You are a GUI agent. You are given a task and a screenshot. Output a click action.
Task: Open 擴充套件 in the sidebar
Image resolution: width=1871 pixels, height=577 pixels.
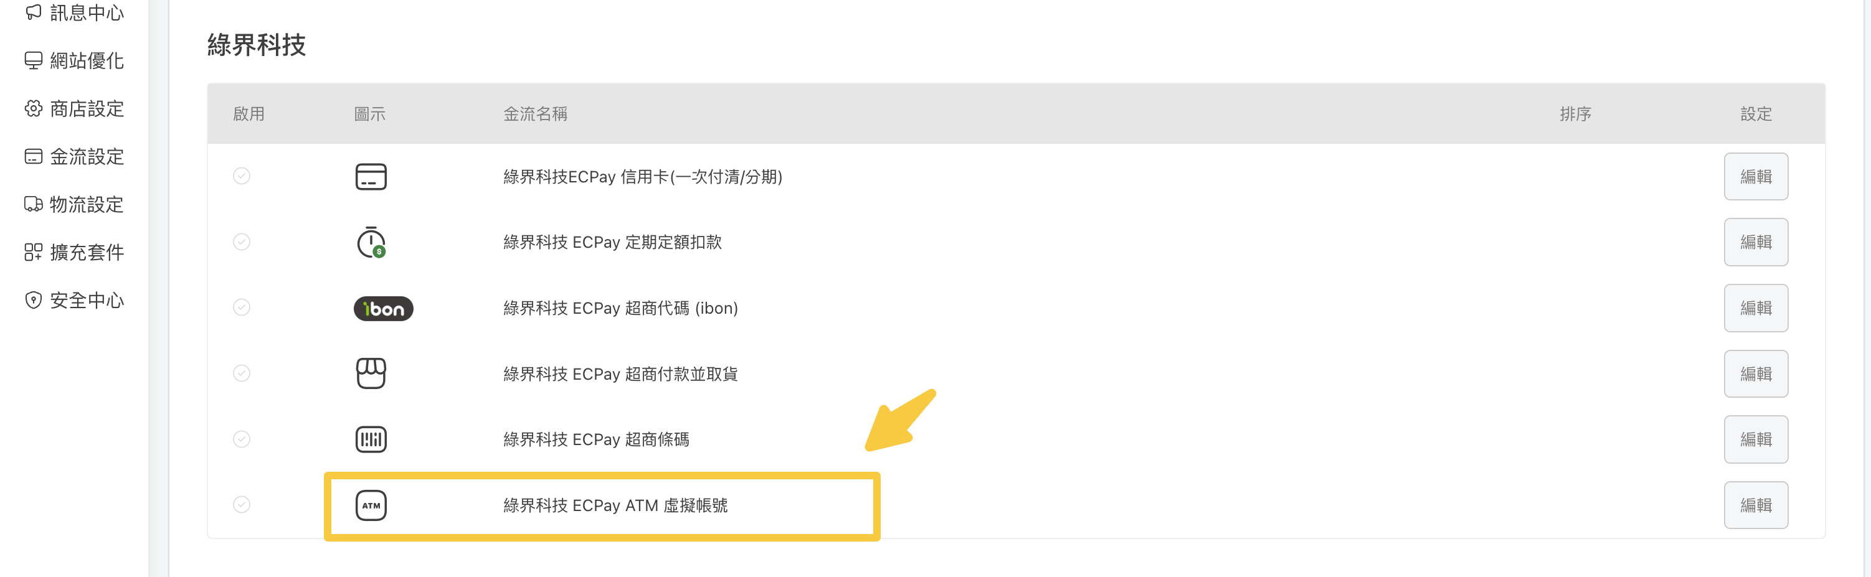point(74,252)
